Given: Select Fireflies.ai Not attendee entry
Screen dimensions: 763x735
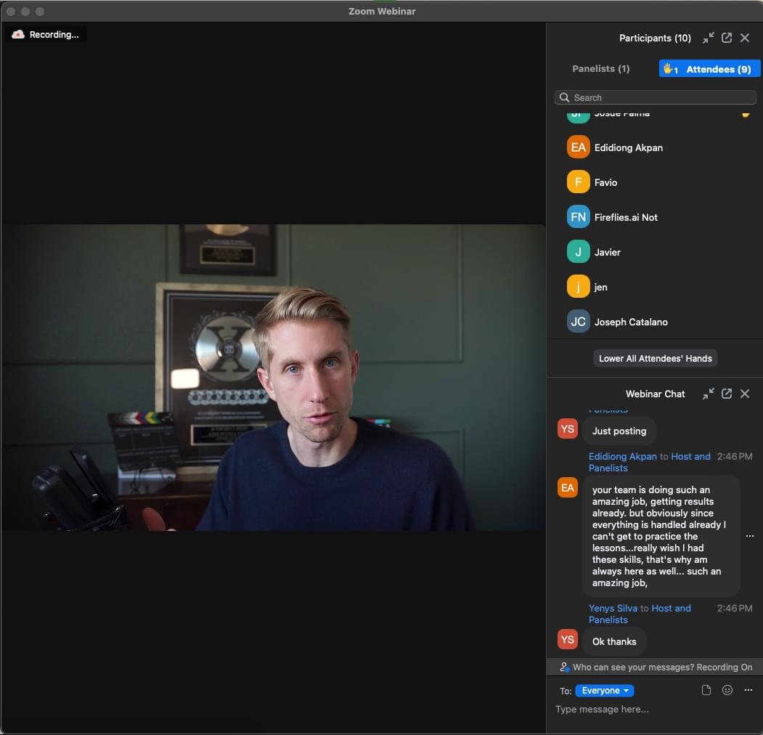Looking at the screenshot, I should point(625,217).
